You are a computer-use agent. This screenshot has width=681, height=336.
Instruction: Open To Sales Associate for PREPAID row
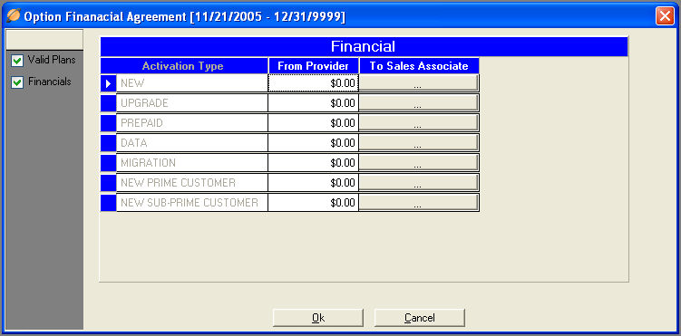point(419,122)
